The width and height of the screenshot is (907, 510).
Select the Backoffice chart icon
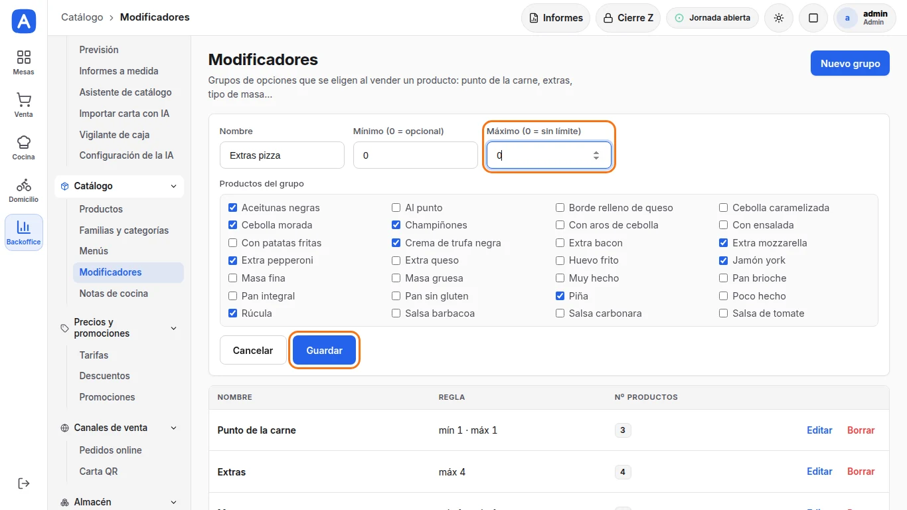click(x=23, y=232)
